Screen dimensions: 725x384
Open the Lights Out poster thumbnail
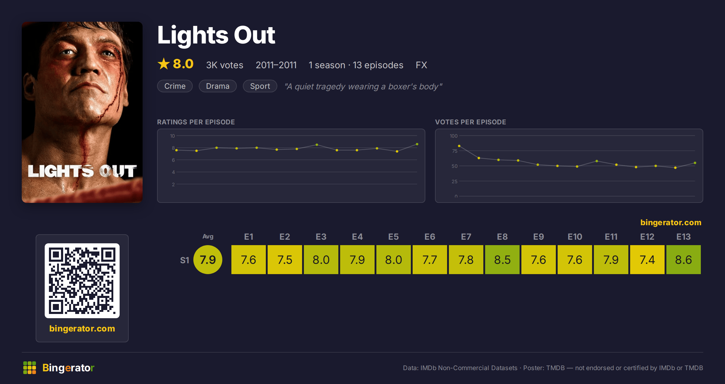(82, 112)
